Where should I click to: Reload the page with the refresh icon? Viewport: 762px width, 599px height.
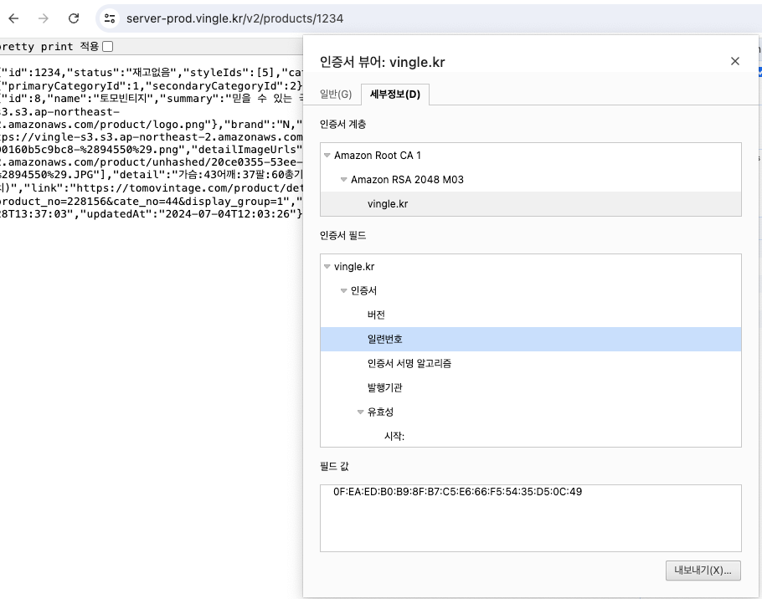pyautogui.click(x=74, y=18)
